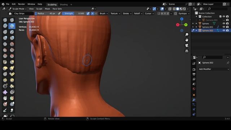
Task: Toggle eye visibility for Collection
Action: coord(224,16)
